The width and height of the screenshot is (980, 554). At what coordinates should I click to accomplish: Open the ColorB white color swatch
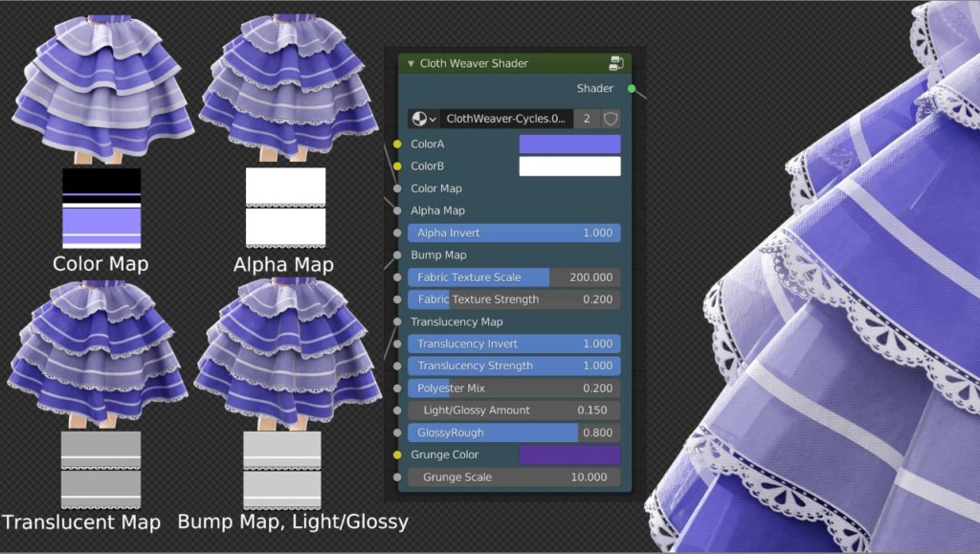coord(569,166)
